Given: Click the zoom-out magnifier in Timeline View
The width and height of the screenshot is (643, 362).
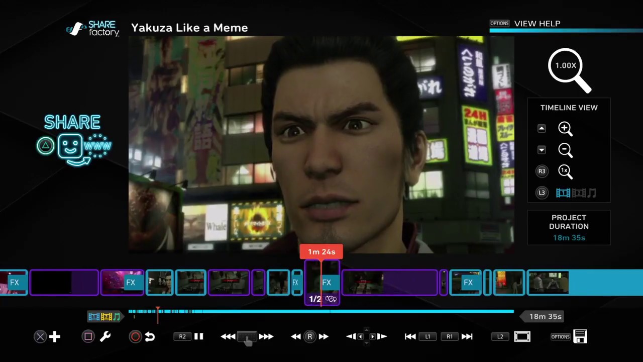Looking at the screenshot, I should point(565,150).
